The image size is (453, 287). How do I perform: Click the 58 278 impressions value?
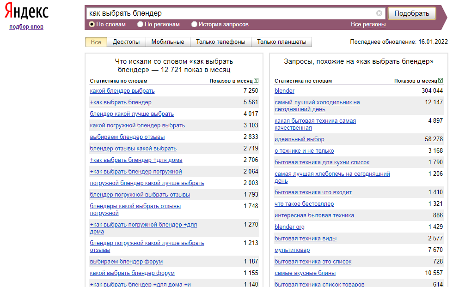(x=434, y=139)
